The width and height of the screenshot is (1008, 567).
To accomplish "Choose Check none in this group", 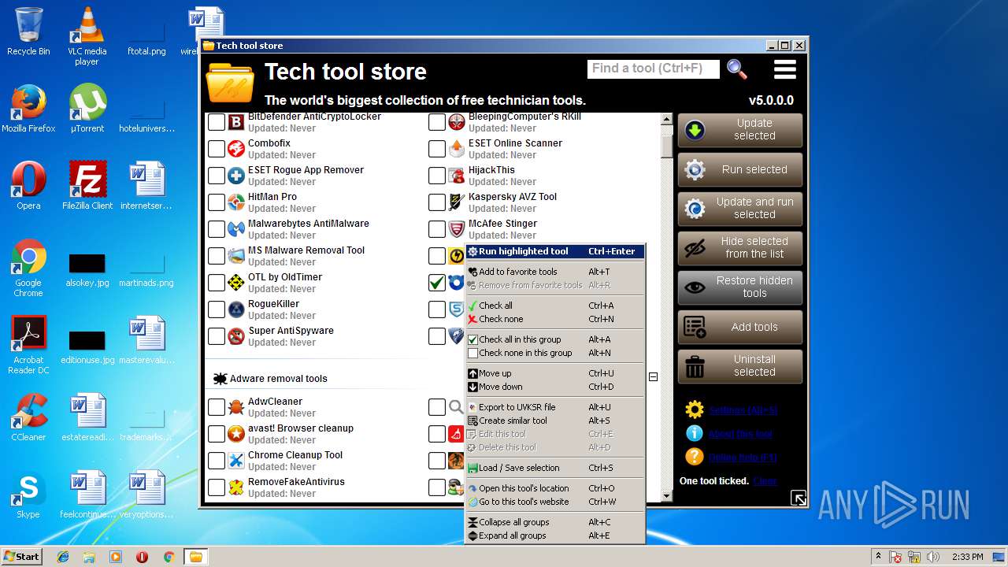I will click(x=555, y=353).
